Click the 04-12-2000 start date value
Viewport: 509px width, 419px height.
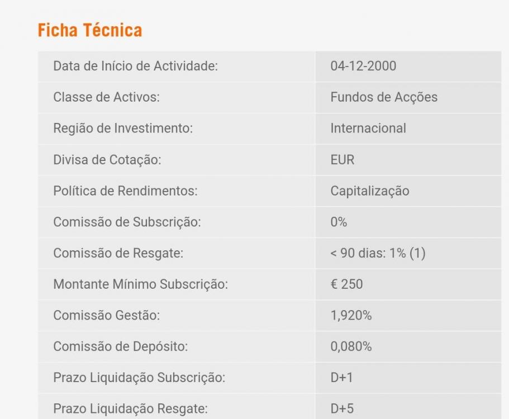click(363, 66)
